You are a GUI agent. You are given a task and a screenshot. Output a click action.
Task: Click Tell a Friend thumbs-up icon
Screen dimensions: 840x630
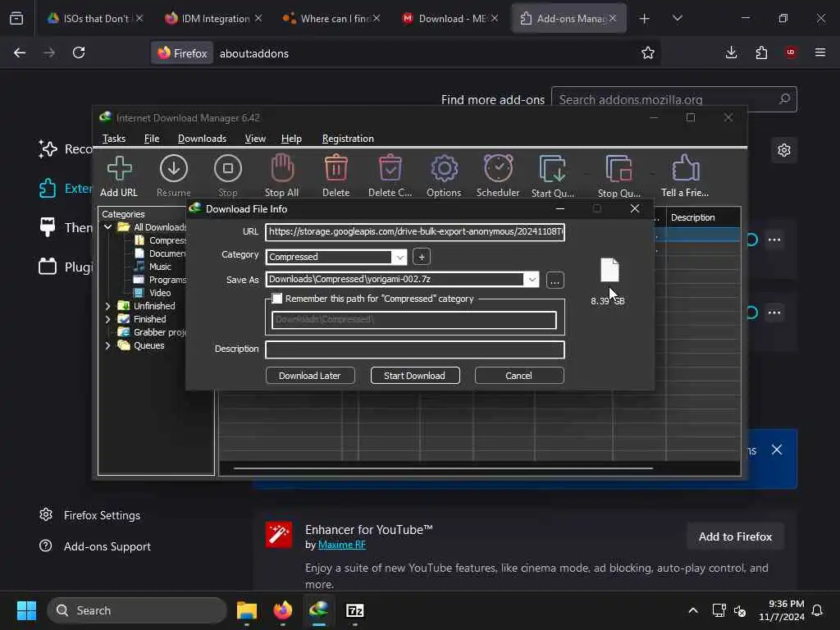[x=685, y=169]
